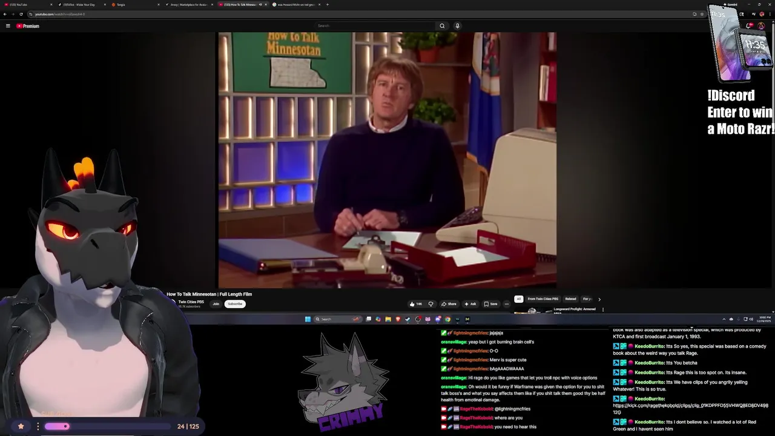
Task: Start voice search with microphone icon
Action: [457, 26]
